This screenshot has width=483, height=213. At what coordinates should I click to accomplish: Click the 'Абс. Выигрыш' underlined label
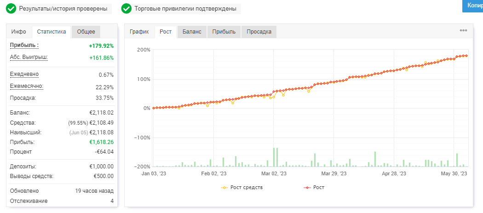coord(29,58)
